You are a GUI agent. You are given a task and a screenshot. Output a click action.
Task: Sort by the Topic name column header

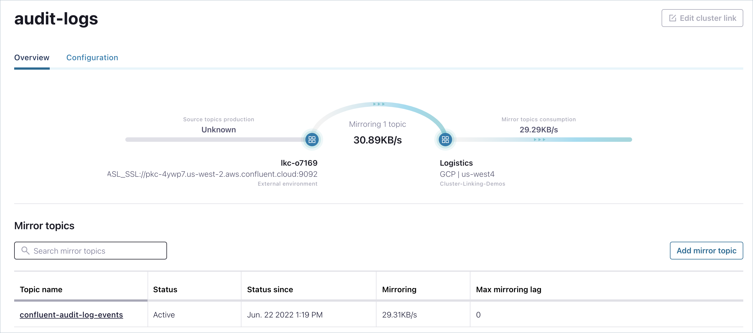coord(41,289)
